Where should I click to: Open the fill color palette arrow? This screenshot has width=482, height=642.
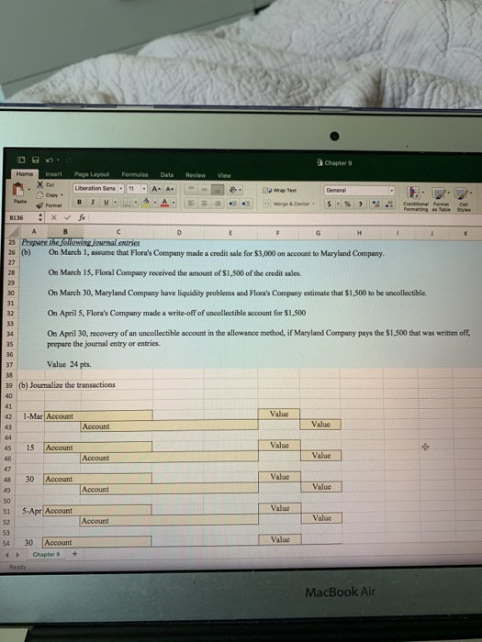[x=155, y=203]
